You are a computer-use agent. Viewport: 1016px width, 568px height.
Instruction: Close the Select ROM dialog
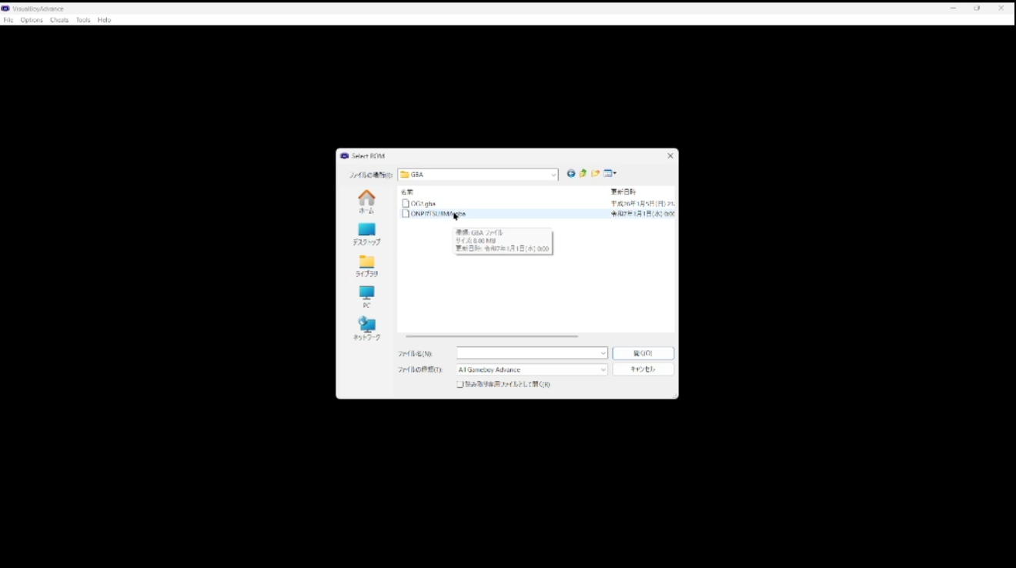pos(670,155)
